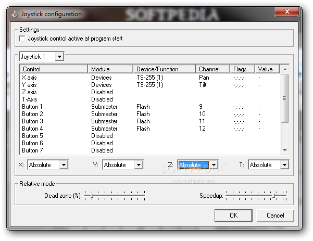Image resolution: width=313 pixels, height=241 pixels.
Task: Click TS-255 (1) in X axis row
Action: (149, 78)
